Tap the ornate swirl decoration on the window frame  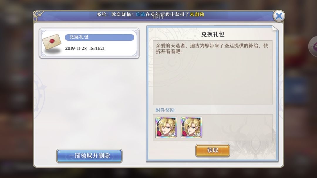coord(38,16)
